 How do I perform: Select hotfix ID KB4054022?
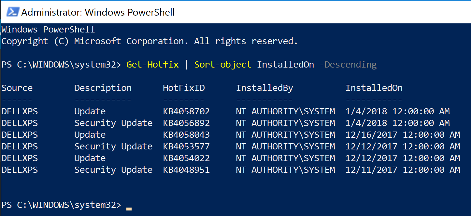tap(186, 158)
